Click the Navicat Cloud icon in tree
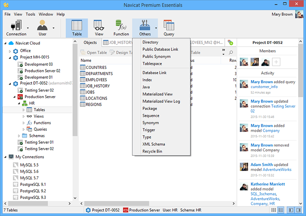306x216 pixels. click(11, 43)
